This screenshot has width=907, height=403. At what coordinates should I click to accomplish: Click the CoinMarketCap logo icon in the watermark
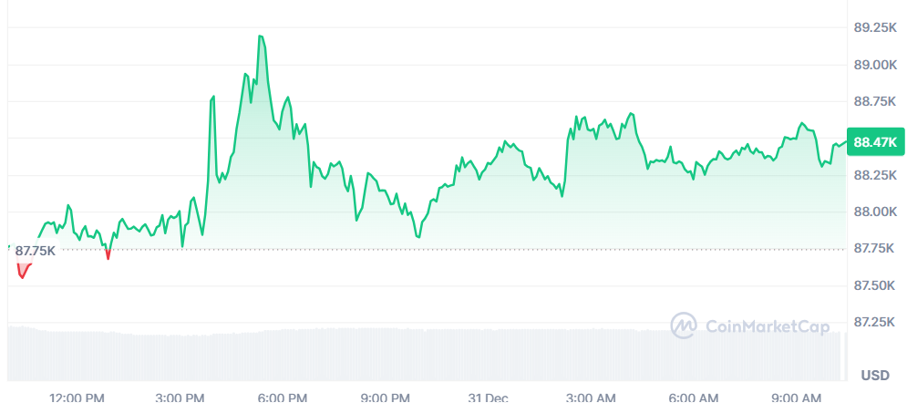coord(685,325)
